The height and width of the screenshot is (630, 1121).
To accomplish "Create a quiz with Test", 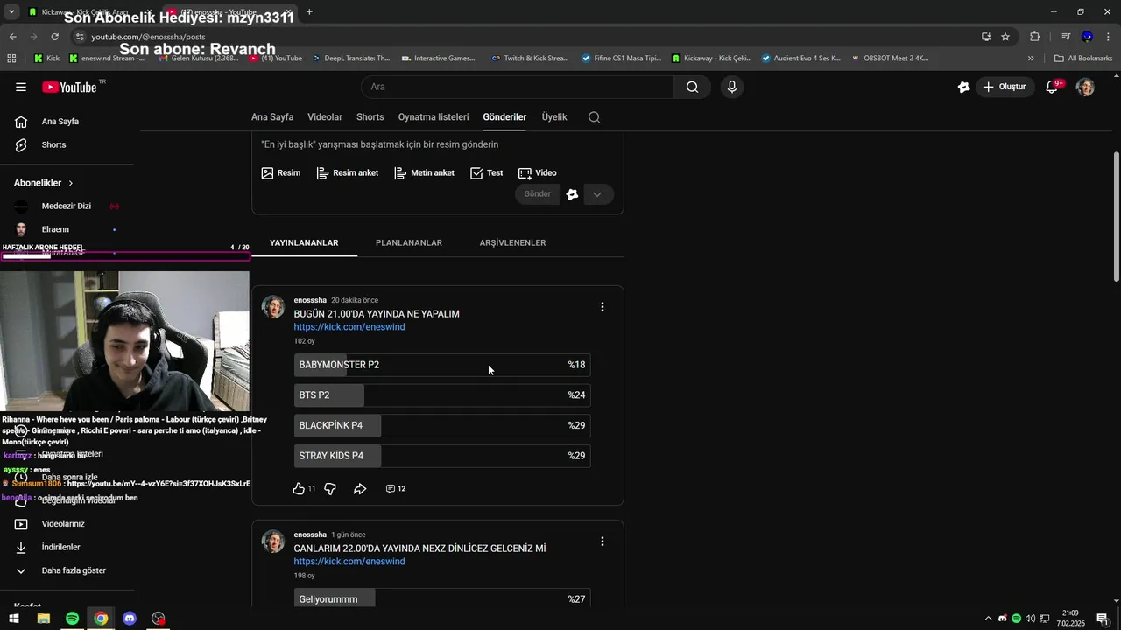I will tap(487, 173).
